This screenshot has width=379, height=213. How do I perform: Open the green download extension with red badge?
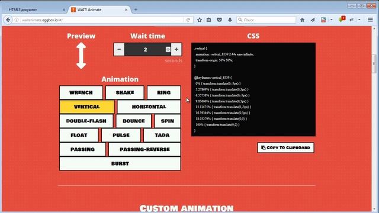click(342, 20)
